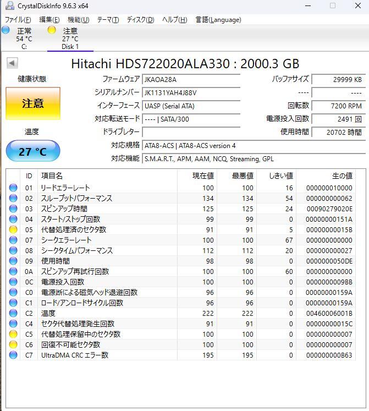Select the blue status orb for drive C:
This screenshot has height=411, width=369.
[x=5, y=31]
